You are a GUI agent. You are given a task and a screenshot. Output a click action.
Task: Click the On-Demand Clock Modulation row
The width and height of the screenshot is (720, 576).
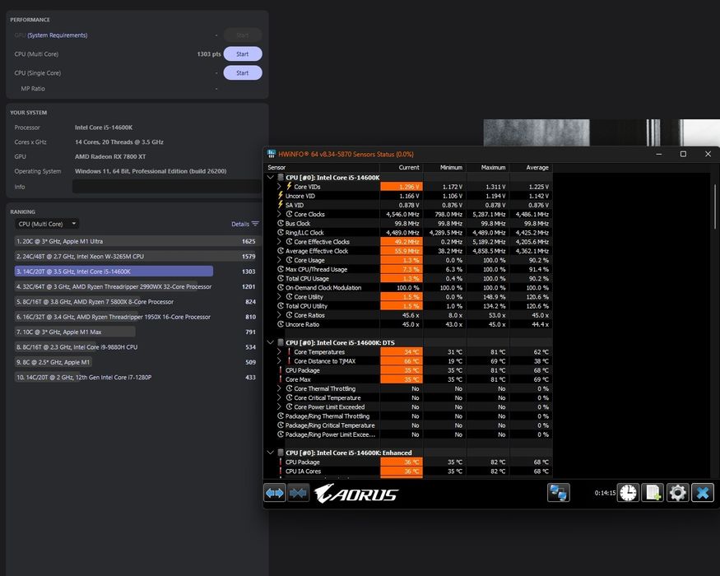408,287
